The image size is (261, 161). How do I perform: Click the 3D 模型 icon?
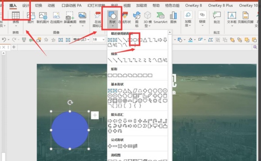pos(147,19)
